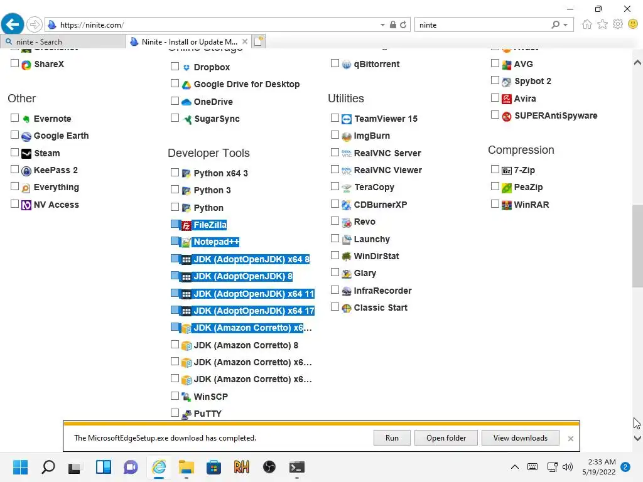Tick the PuTTY checkbox

tap(175, 413)
